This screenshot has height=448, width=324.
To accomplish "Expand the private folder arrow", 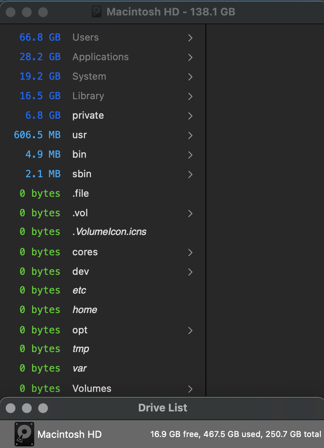I will click(x=190, y=116).
